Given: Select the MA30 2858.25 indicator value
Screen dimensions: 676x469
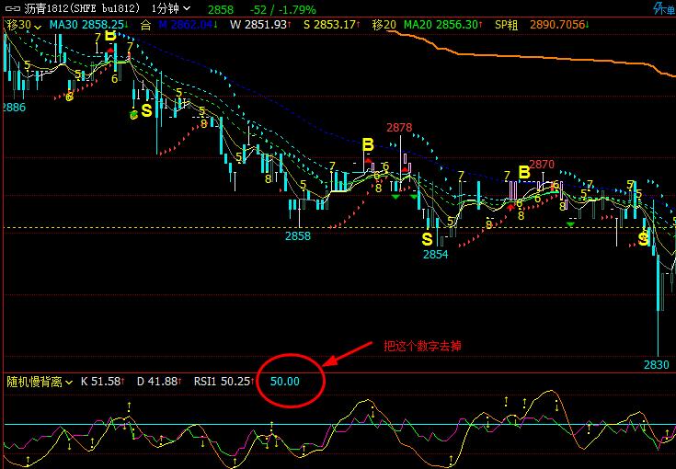Looking at the screenshot, I should pyautogui.click(x=89, y=25).
